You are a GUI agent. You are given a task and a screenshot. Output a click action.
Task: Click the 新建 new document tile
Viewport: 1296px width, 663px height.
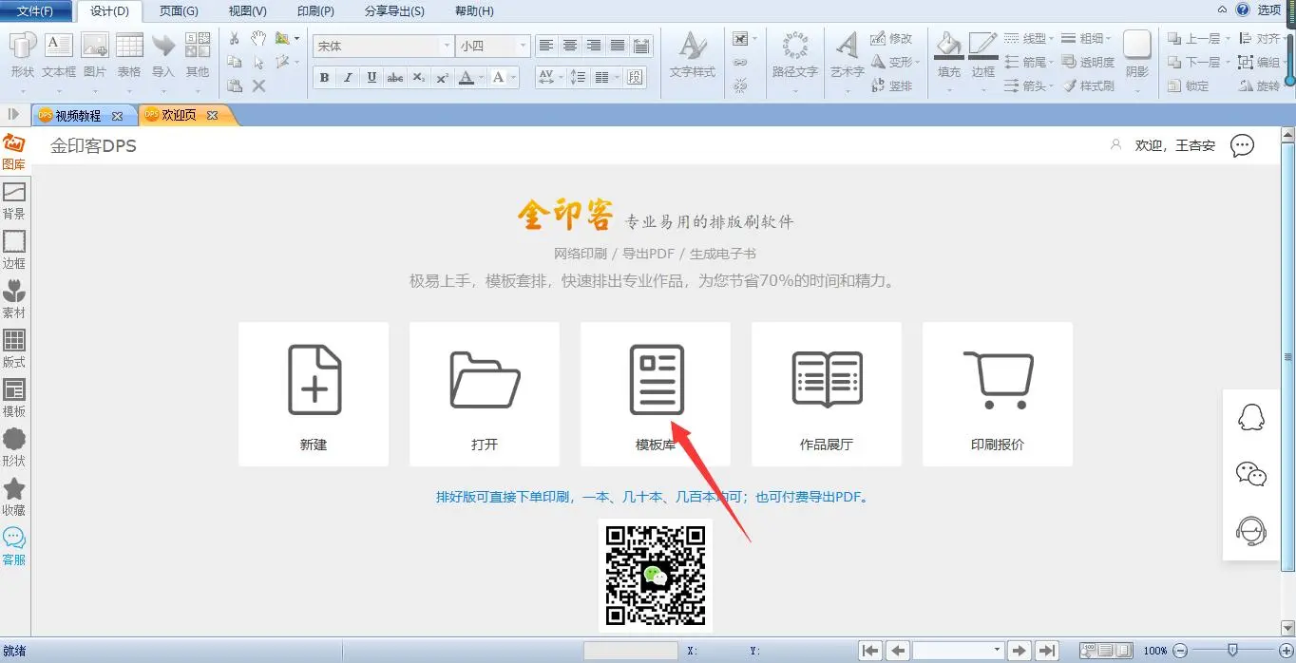click(x=314, y=394)
